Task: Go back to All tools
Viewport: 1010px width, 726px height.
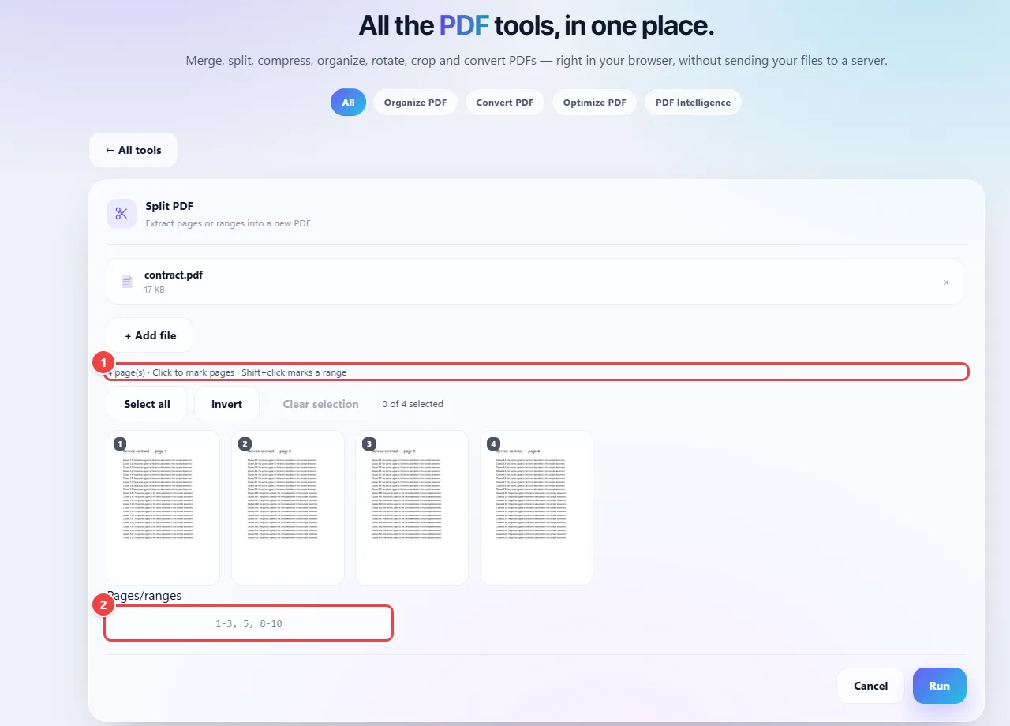Action: [x=133, y=150]
